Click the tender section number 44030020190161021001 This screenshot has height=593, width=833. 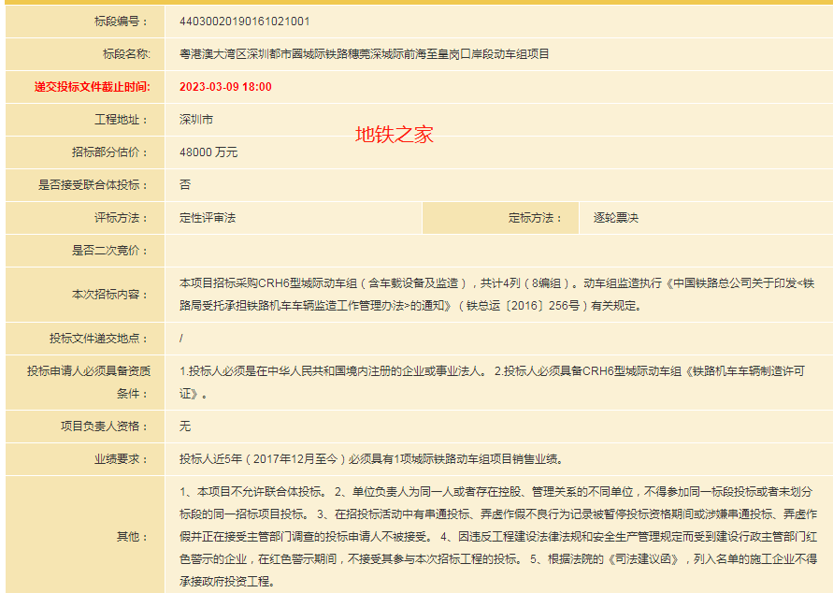pos(244,22)
